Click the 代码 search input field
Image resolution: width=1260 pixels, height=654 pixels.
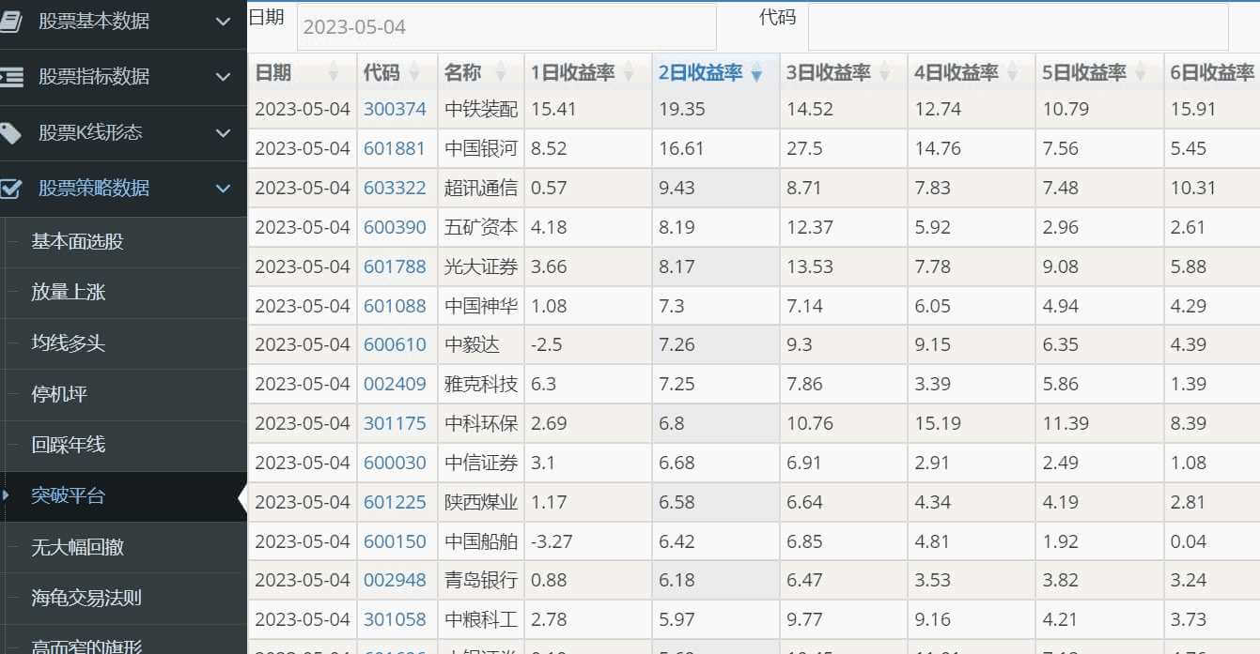pyautogui.click(x=1019, y=27)
